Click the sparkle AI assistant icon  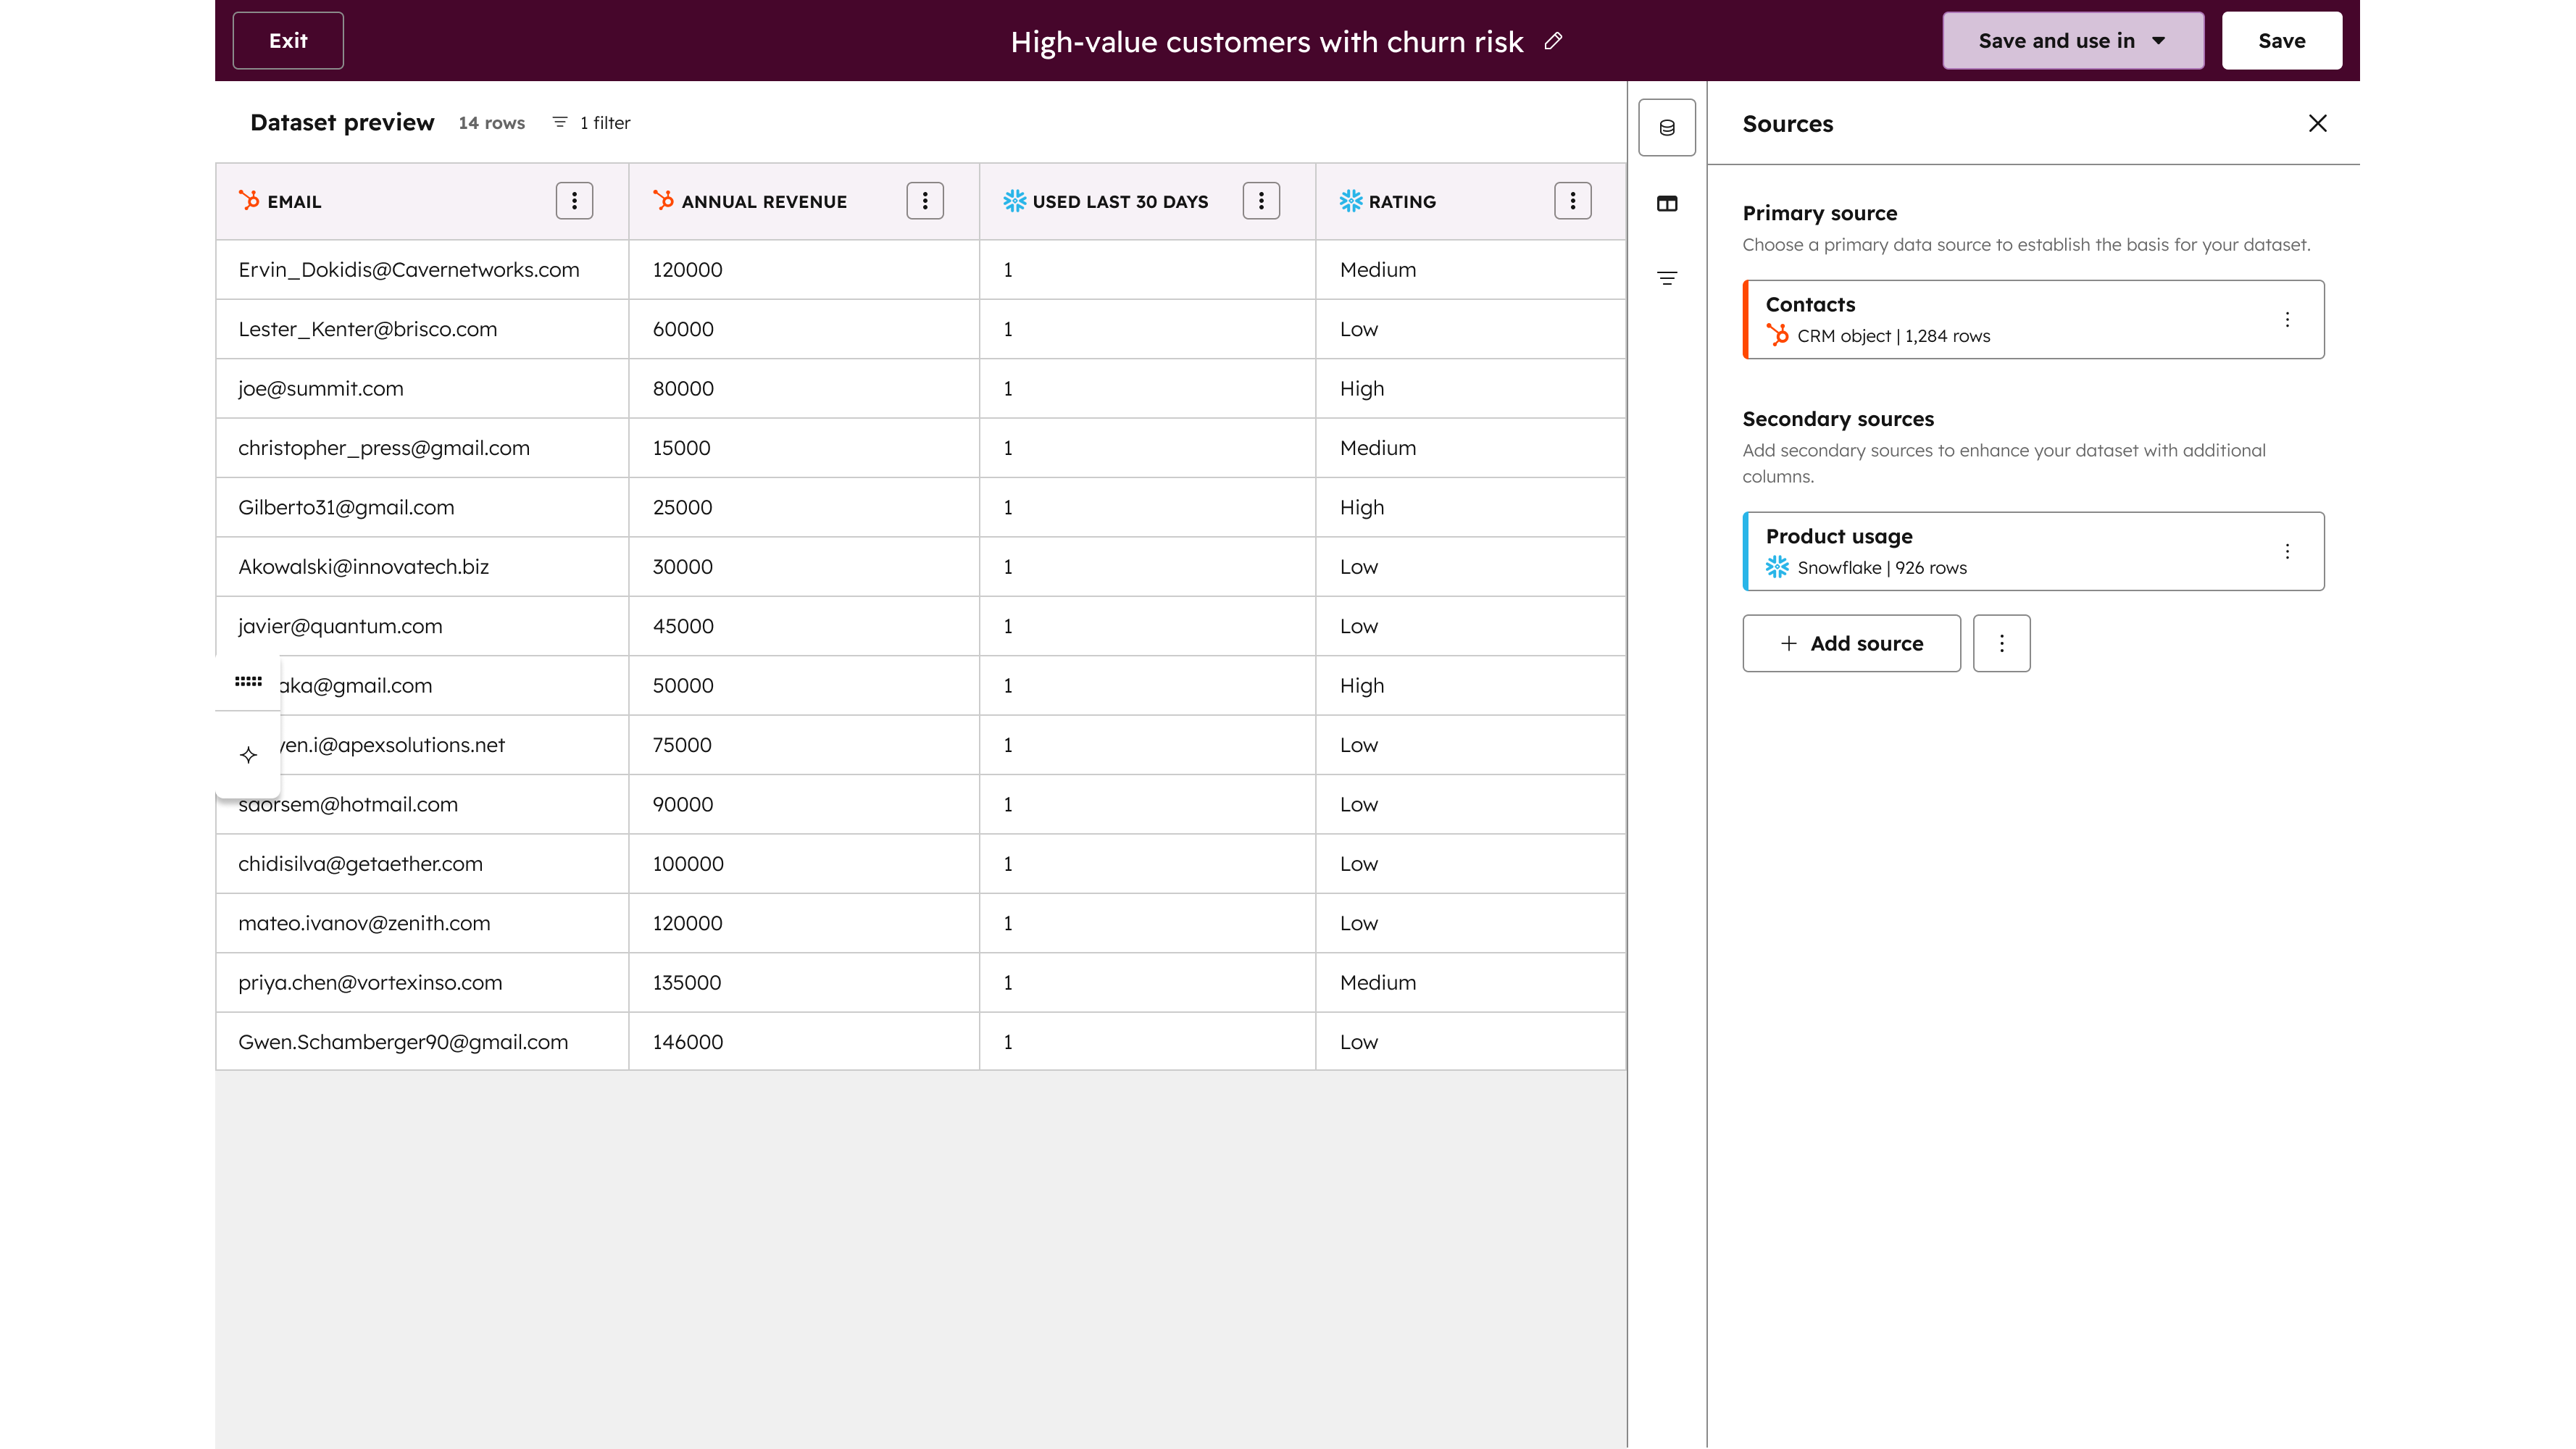click(248, 755)
